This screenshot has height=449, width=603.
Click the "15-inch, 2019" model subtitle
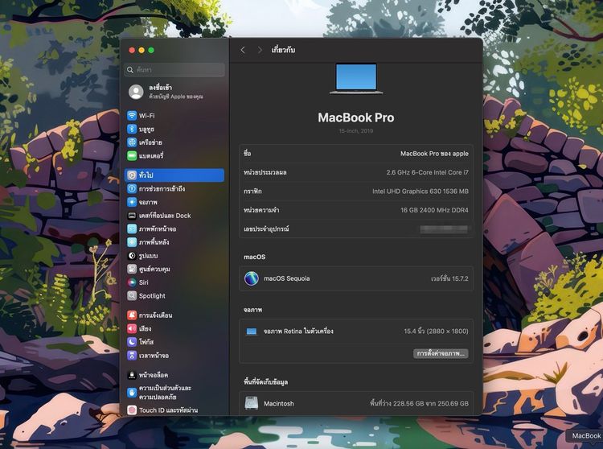click(356, 131)
